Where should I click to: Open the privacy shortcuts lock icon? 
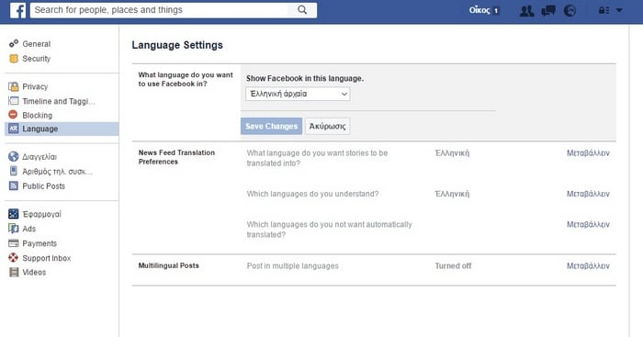point(604,11)
